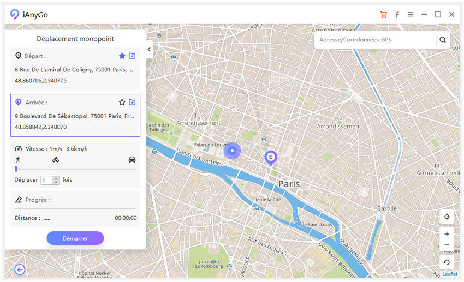The width and height of the screenshot is (464, 282).
Task: Click the back arrow circle button
Action: [20, 269]
